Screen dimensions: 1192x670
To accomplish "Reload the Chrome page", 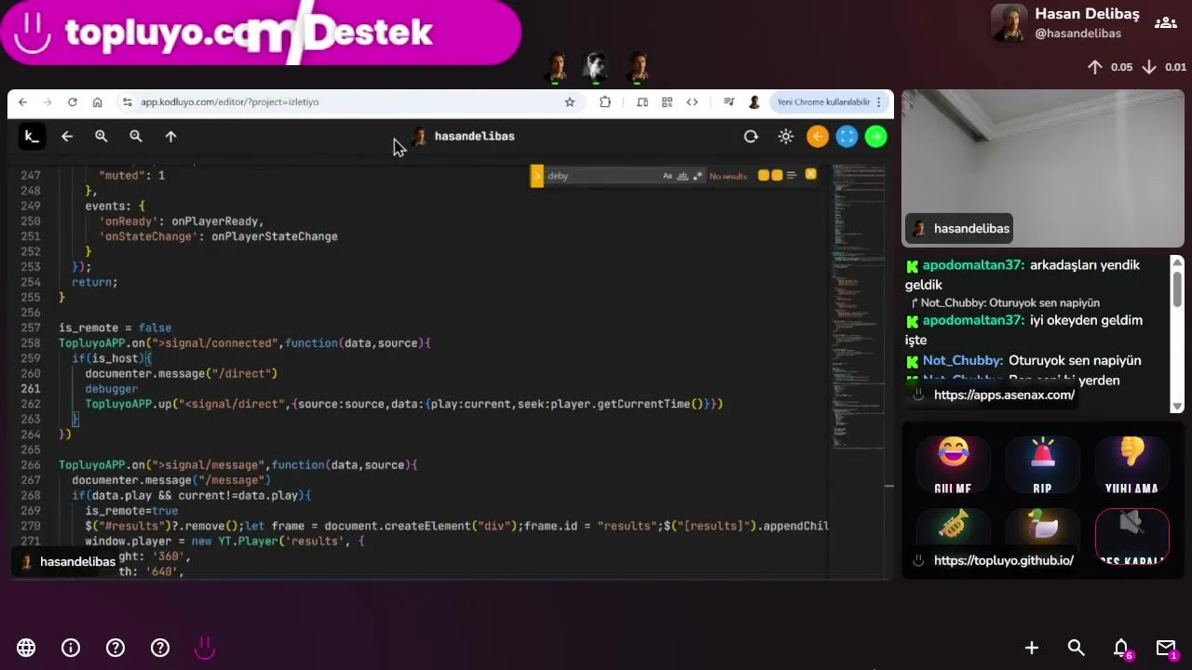I will point(73,102).
